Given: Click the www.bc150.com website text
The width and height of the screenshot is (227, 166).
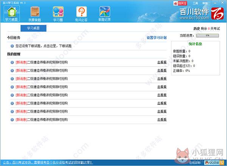Looking at the screenshot, I should point(194,18).
